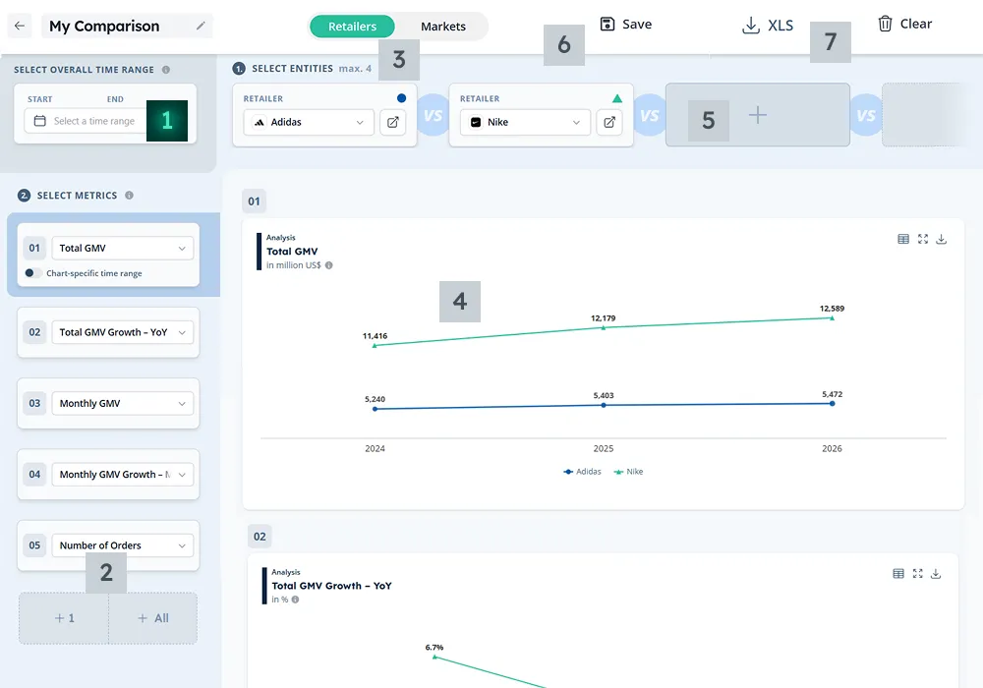Clear the comparison
The image size is (983, 688).
click(x=904, y=24)
